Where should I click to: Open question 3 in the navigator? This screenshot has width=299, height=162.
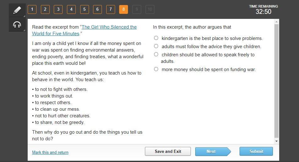pos(58,9)
